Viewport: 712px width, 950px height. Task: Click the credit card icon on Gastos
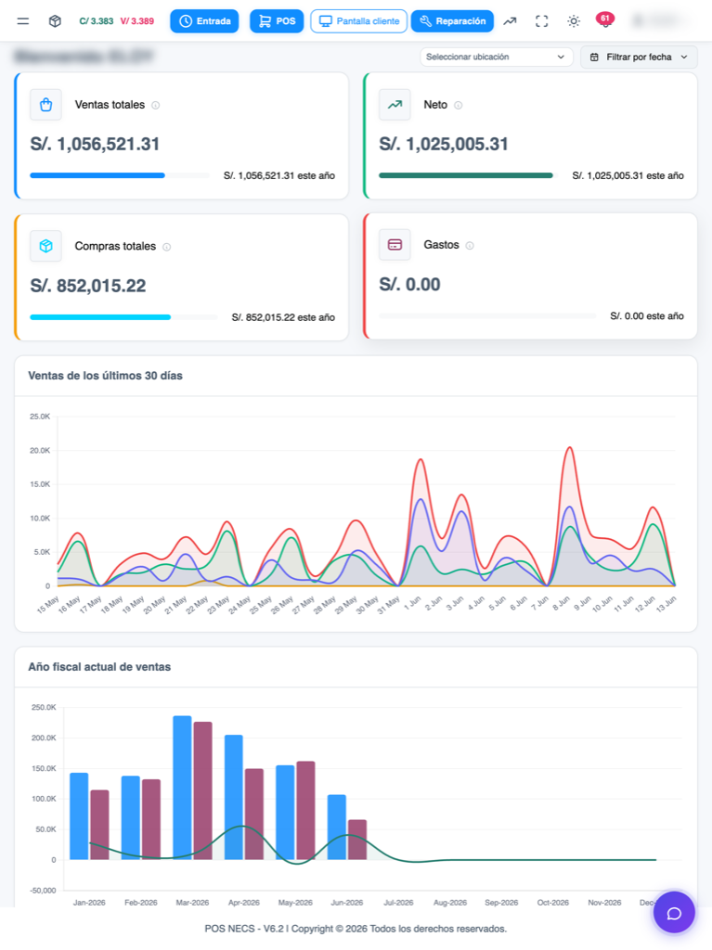[x=395, y=245]
